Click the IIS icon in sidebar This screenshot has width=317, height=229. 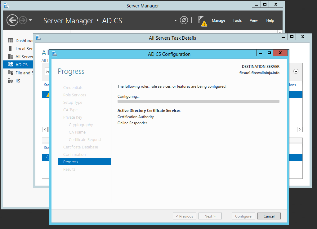11,81
